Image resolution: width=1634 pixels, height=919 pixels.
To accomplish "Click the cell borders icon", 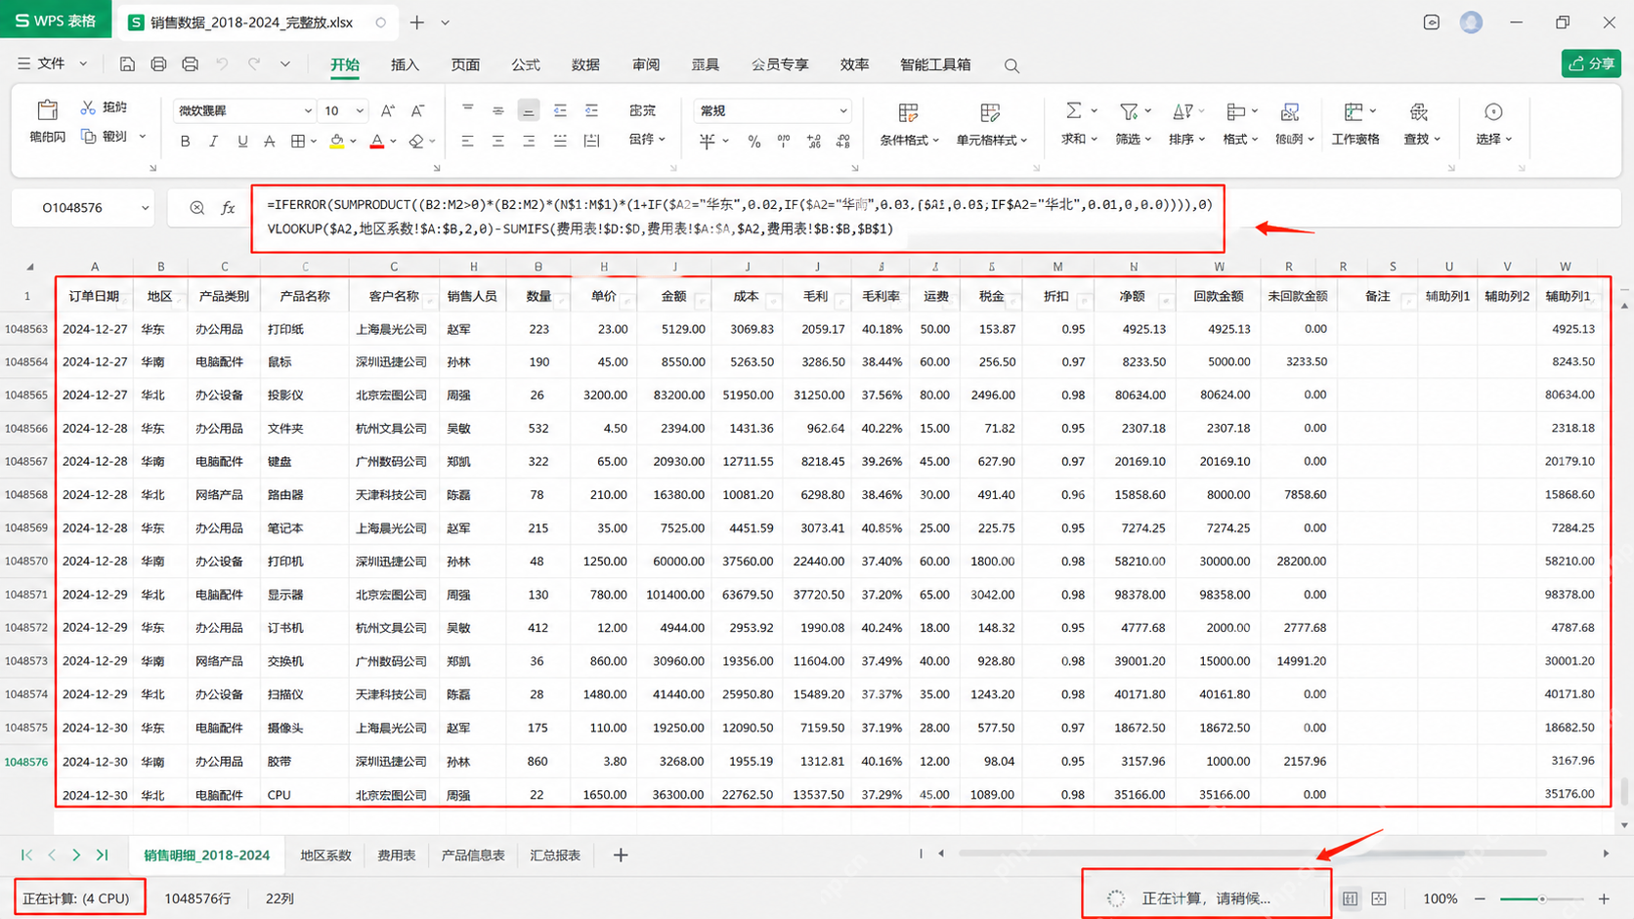I will (x=298, y=142).
